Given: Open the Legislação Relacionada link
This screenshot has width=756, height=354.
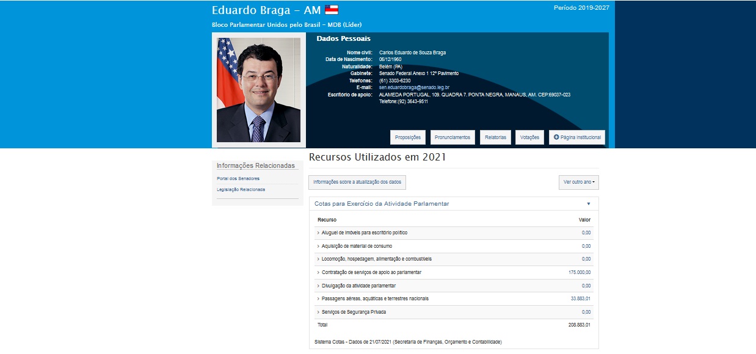Looking at the screenshot, I should click(241, 190).
